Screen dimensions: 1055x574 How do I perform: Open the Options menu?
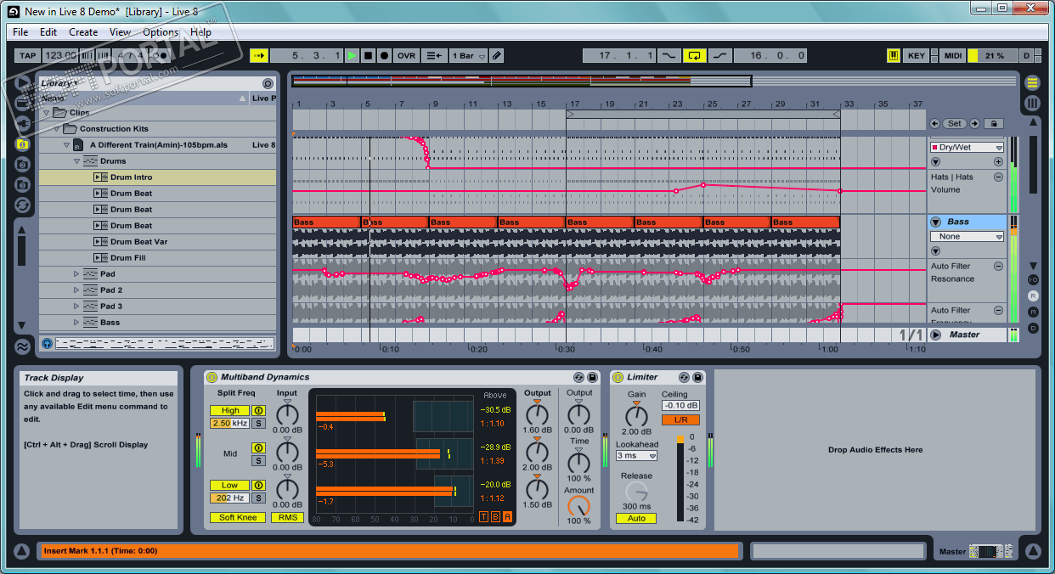pos(161,32)
